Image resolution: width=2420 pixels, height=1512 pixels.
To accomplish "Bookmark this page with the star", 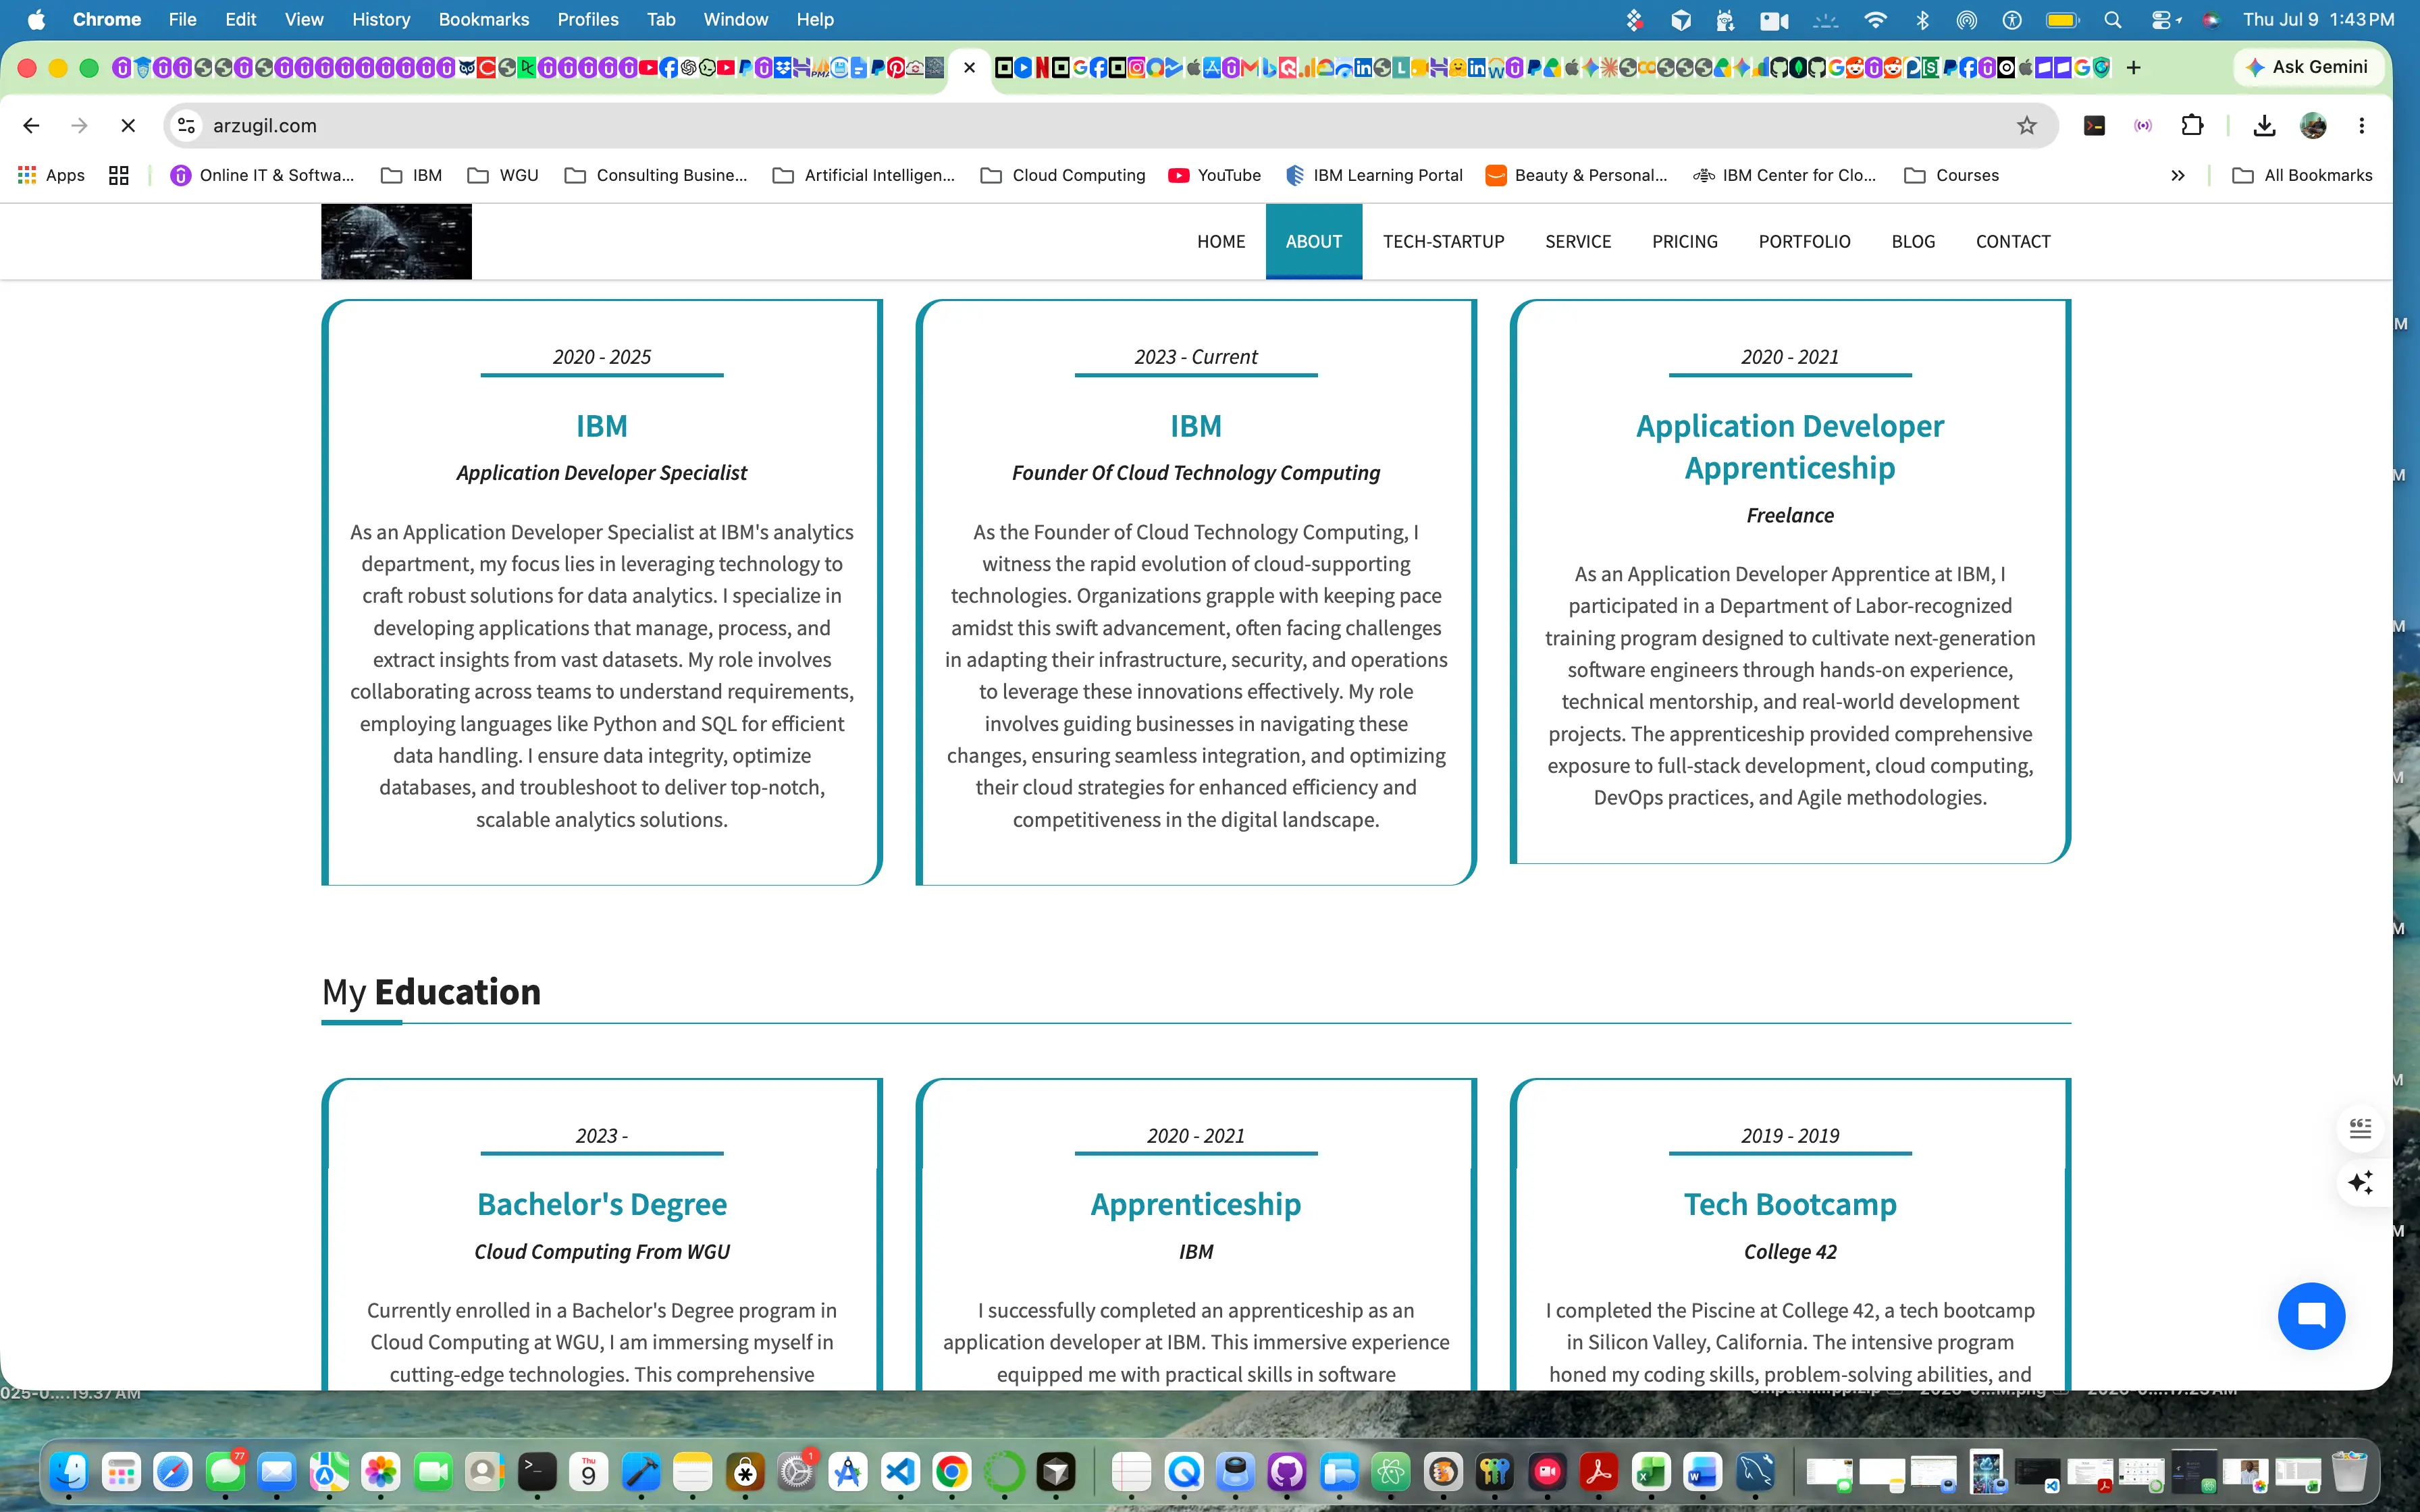I will click(2026, 125).
